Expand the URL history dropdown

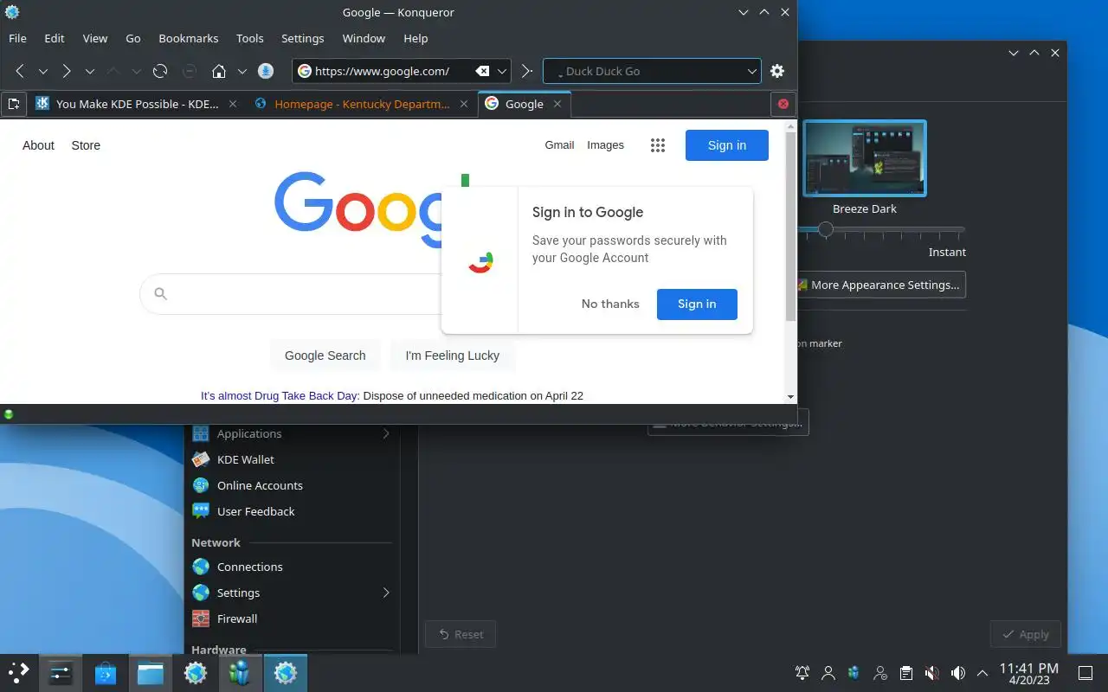502,71
